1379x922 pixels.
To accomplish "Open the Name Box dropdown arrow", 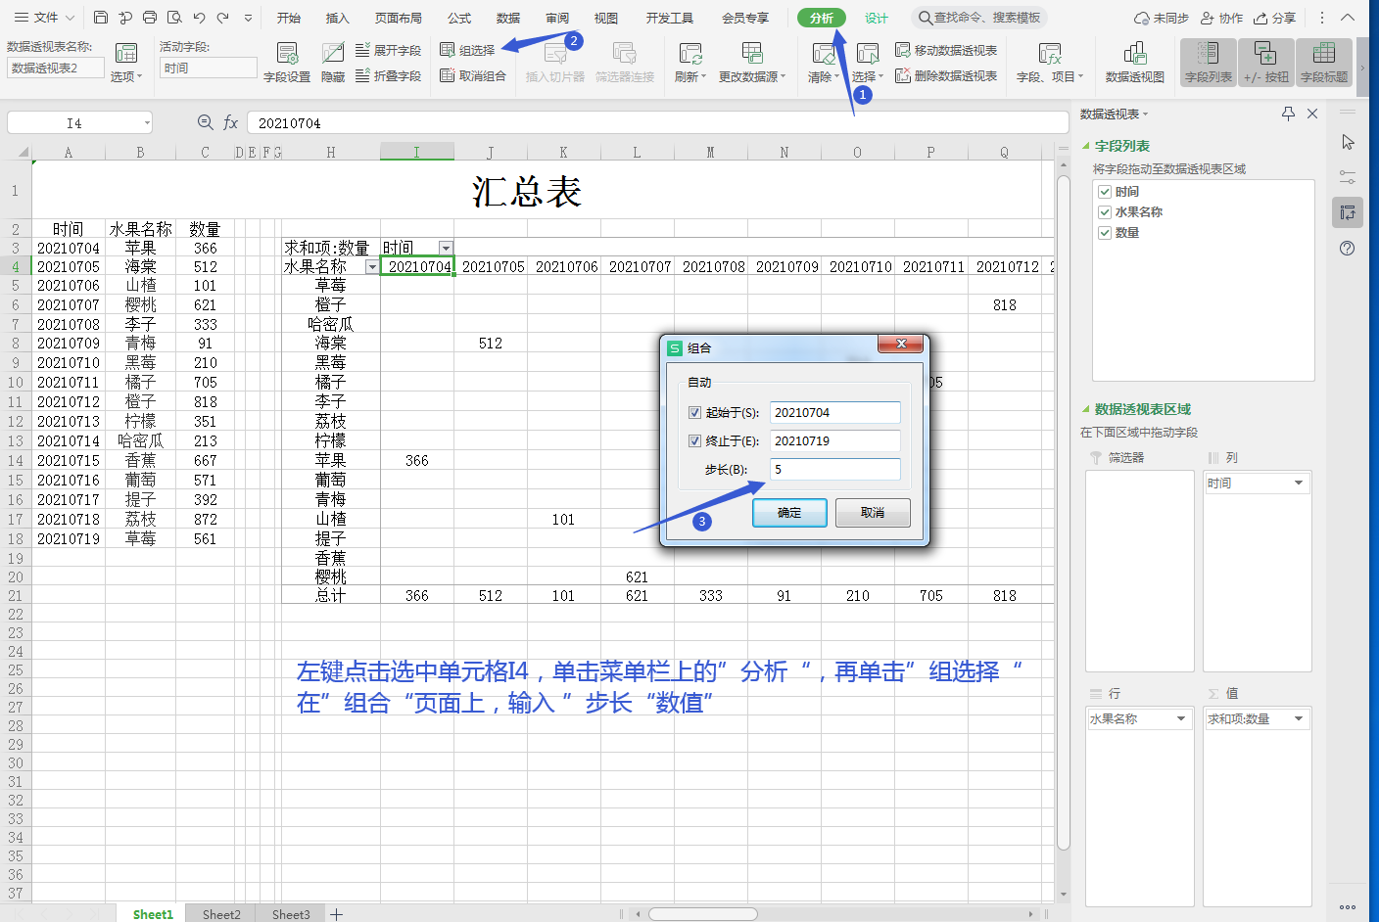I will pyautogui.click(x=148, y=122).
